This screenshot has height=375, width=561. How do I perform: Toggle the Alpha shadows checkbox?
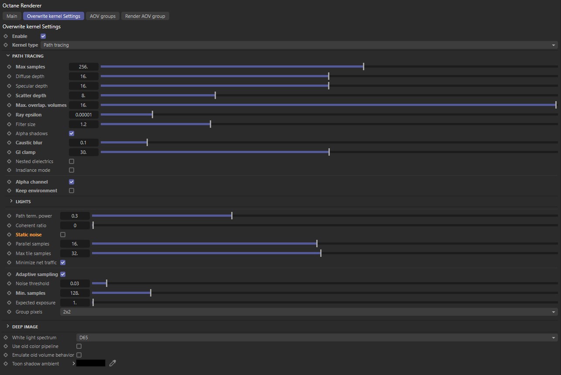coord(72,133)
